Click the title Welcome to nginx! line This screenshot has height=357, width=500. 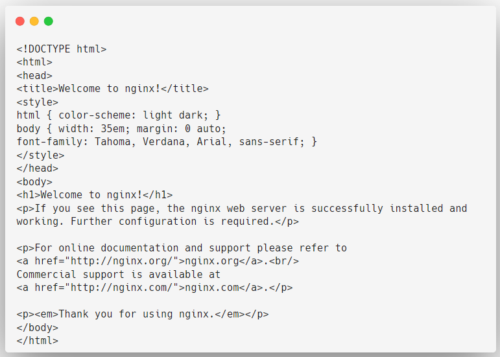point(113,89)
